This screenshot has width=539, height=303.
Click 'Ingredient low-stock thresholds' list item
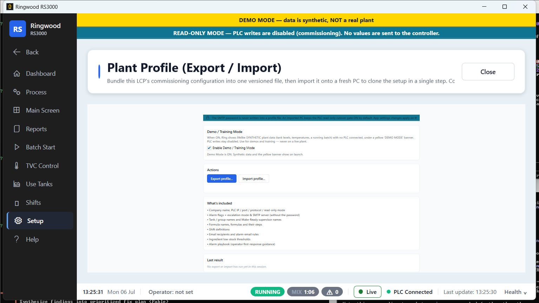pyautogui.click(x=229, y=239)
